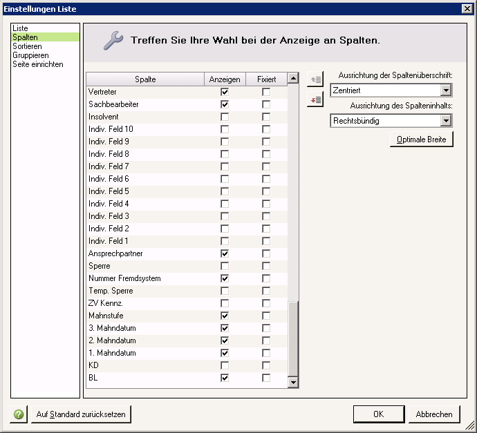Uncheck Anzeigen for BL
This screenshot has width=477, height=433.
tap(225, 378)
